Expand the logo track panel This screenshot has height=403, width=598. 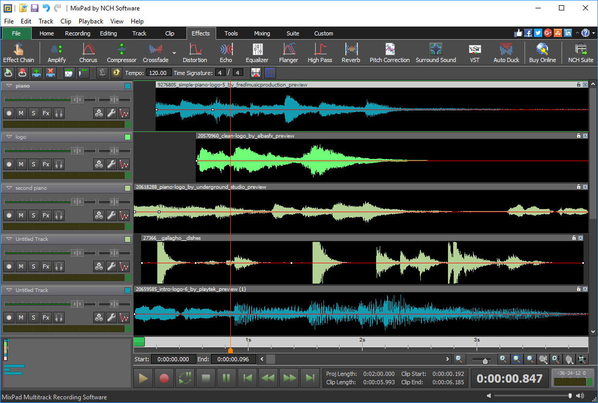(x=8, y=137)
